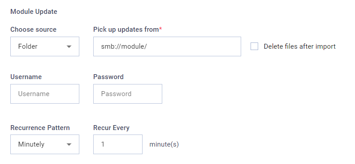
Task: Click the red required asterisk marker
Action: click(x=160, y=29)
